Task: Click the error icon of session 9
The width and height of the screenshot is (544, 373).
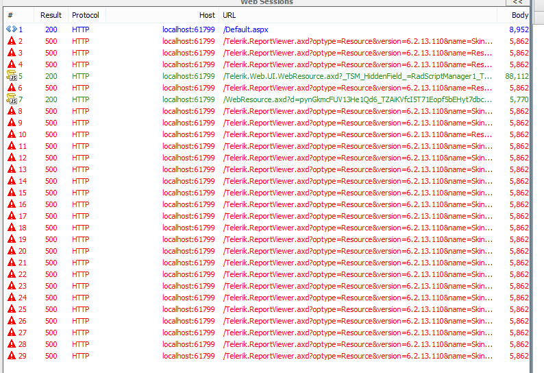Action: click(x=12, y=123)
